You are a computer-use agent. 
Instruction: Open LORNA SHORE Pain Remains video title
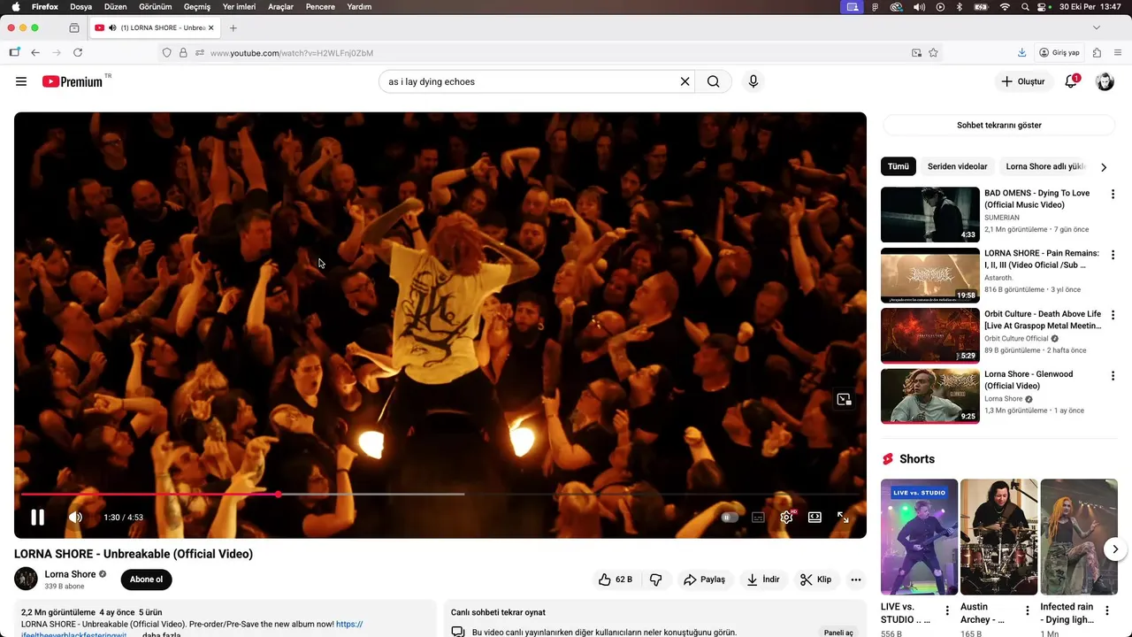[x=1043, y=259]
